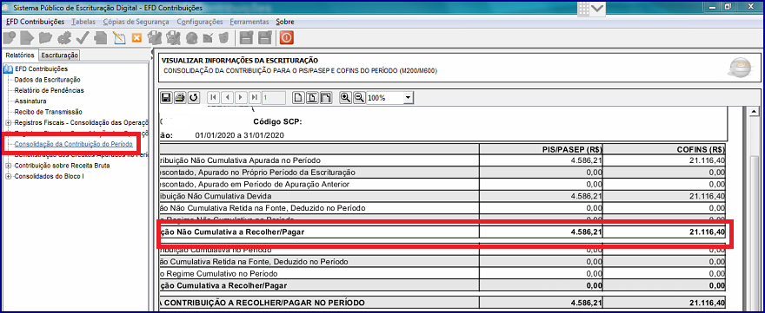
Task: Go to last report page
Action: [x=254, y=98]
